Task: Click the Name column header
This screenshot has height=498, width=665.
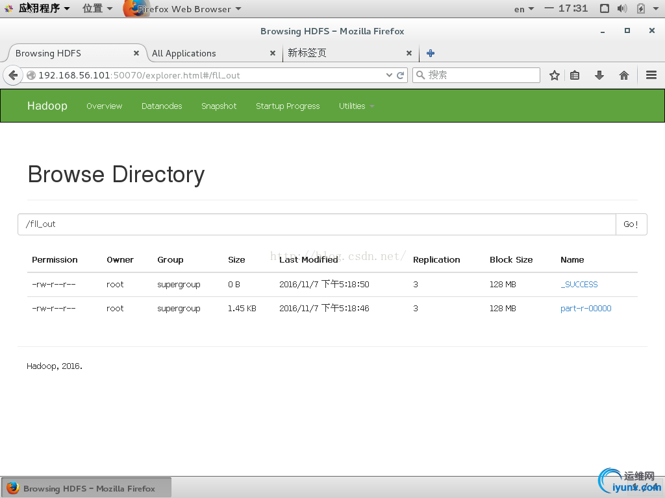Action: [x=572, y=259]
